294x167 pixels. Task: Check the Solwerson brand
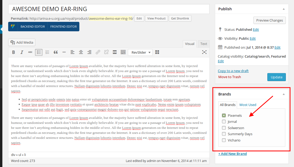pos(224,128)
